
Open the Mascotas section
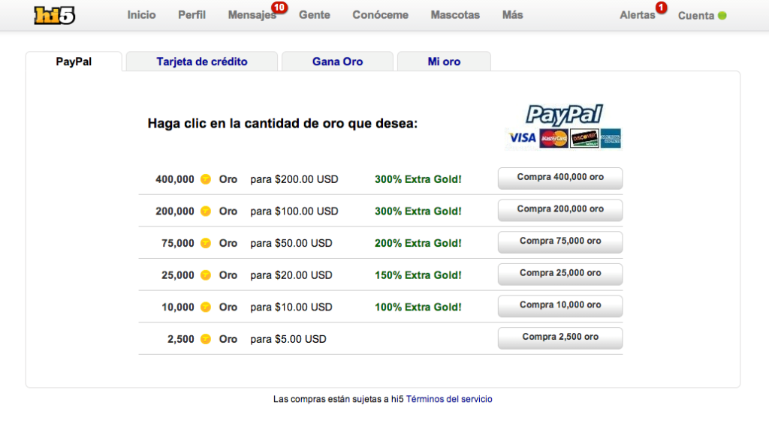[455, 15]
